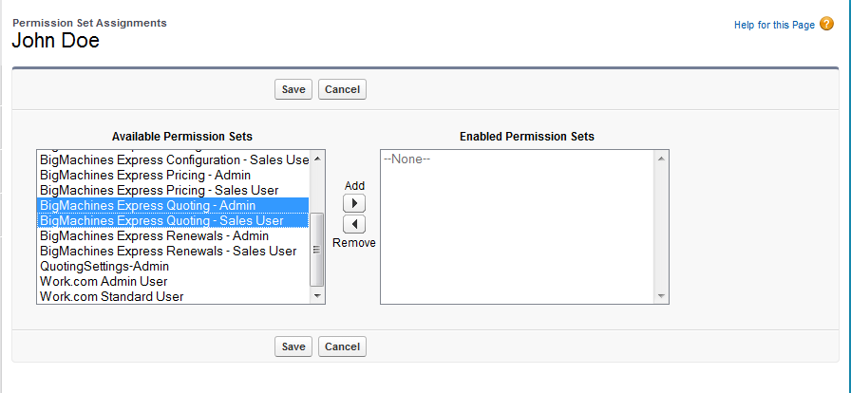
Task: Choose BigMachines Express Renewals - Admin
Action: tap(154, 235)
